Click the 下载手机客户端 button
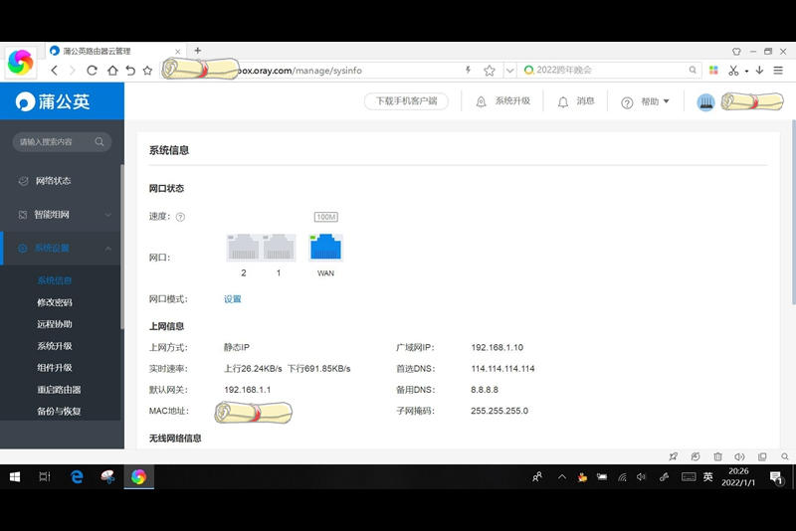 405,101
